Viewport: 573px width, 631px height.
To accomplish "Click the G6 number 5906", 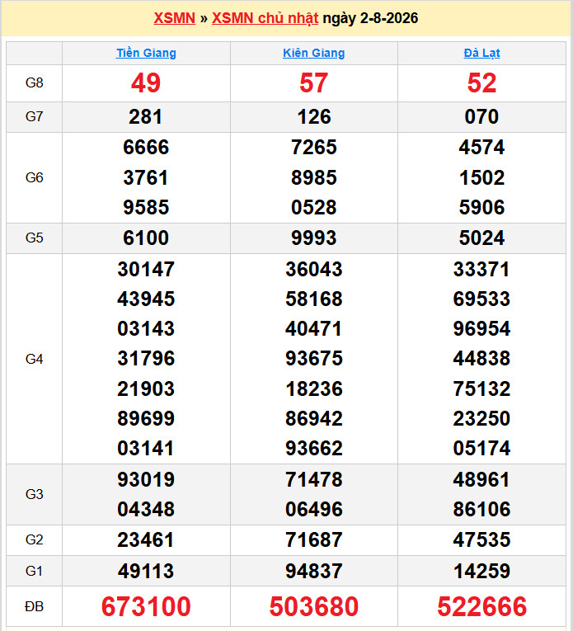I will point(481,208).
